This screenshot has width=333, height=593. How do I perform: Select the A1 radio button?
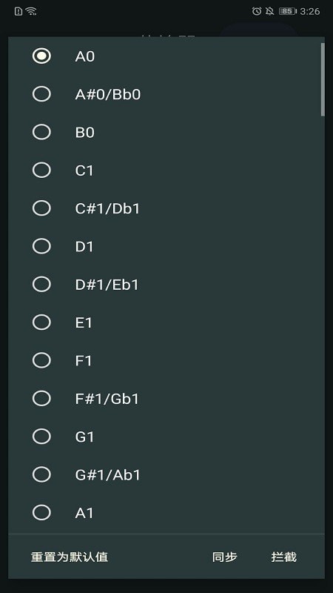(41, 513)
